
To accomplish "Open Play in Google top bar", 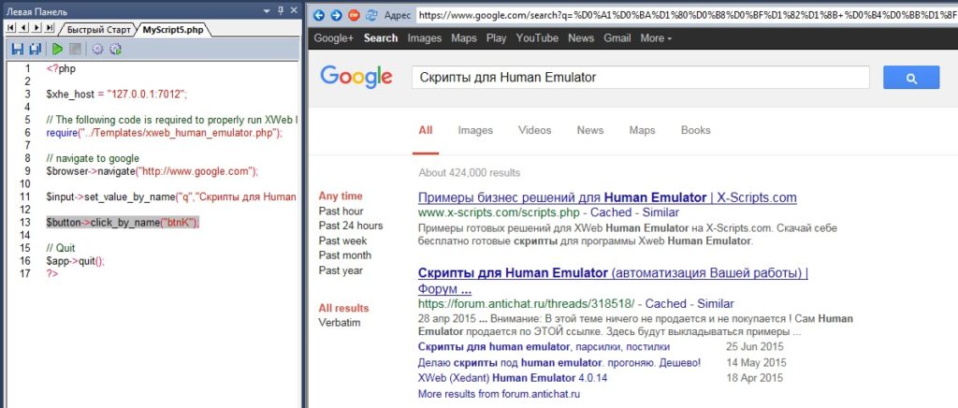I will point(496,37).
